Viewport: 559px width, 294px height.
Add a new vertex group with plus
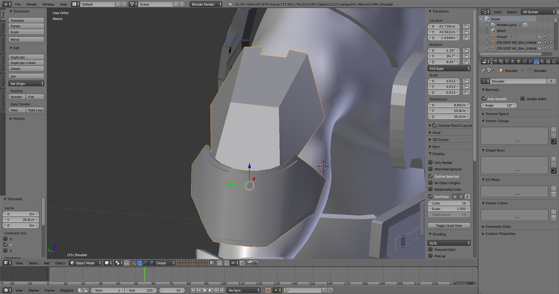(x=554, y=130)
